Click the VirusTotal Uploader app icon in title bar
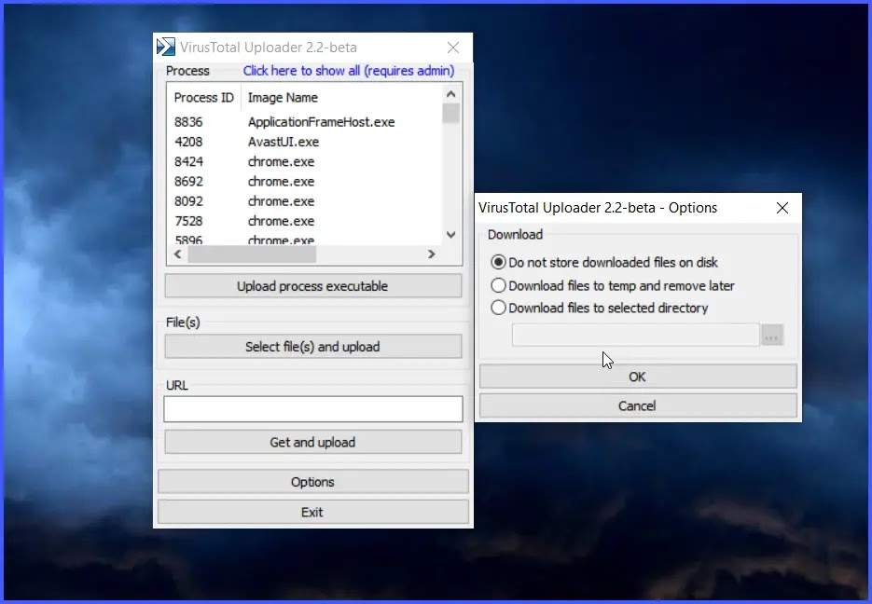The height and width of the screenshot is (604, 872). pos(165,48)
